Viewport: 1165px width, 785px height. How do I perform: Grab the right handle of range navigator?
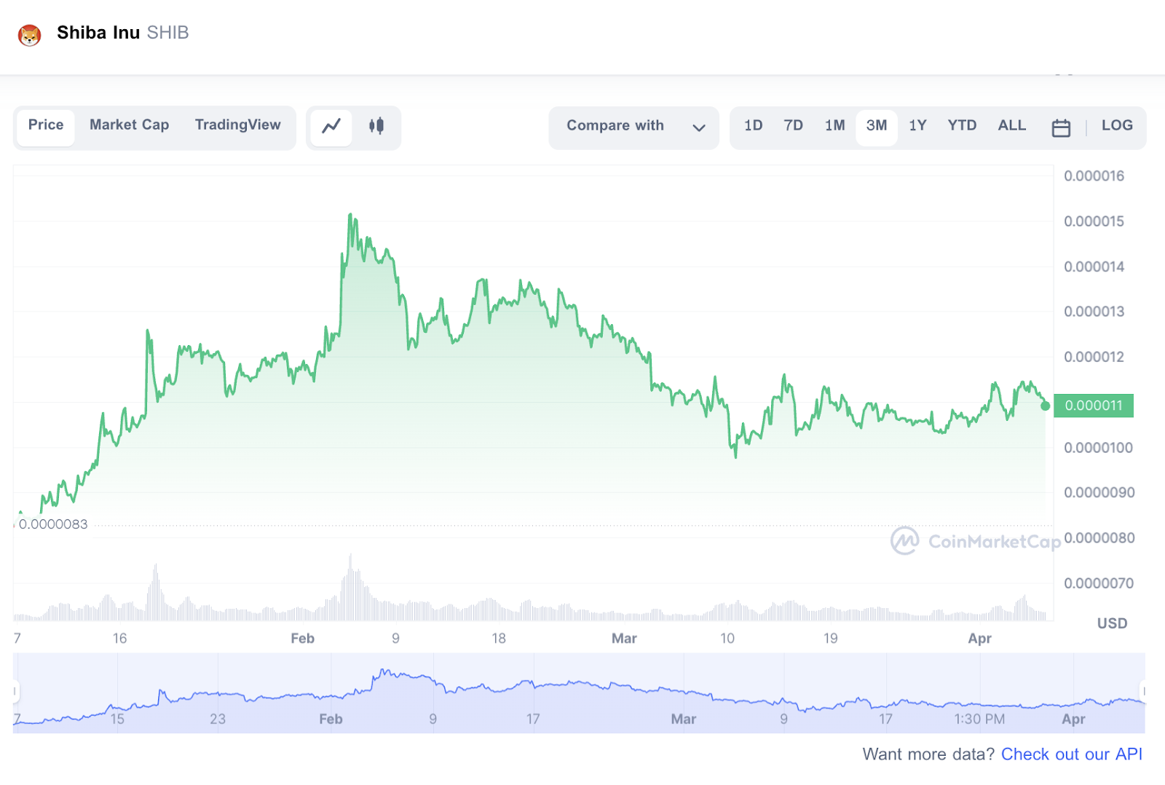1143,691
